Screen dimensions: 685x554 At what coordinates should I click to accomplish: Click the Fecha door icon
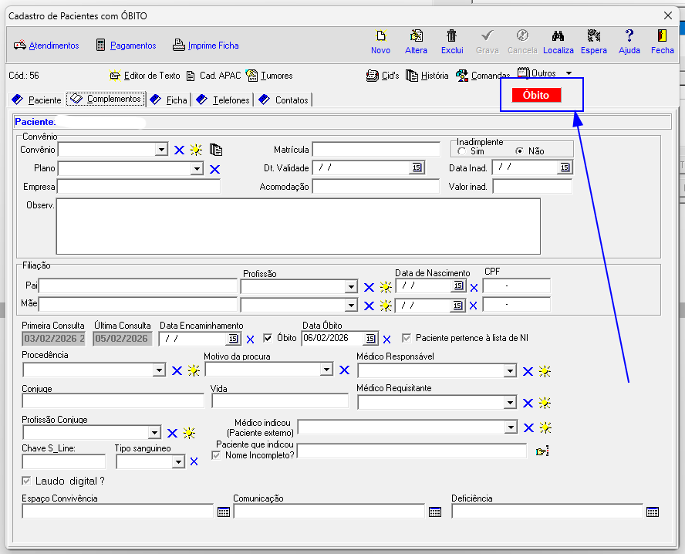[662, 36]
